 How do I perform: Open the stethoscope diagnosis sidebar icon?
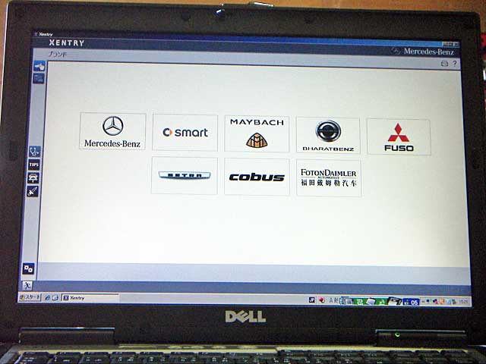(34, 152)
